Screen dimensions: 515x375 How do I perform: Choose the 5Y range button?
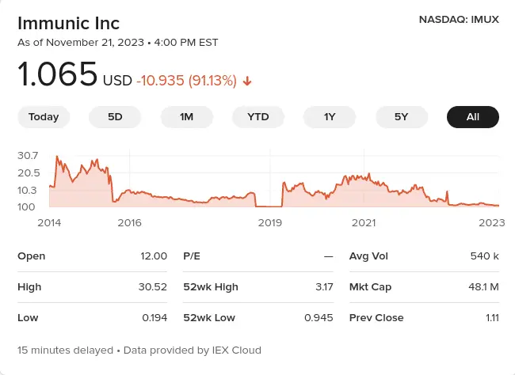[401, 117]
